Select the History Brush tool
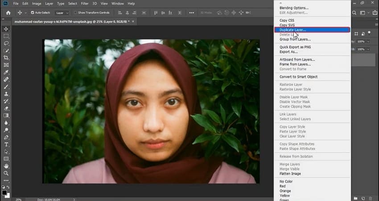379x201 pixels. (x=6, y=101)
